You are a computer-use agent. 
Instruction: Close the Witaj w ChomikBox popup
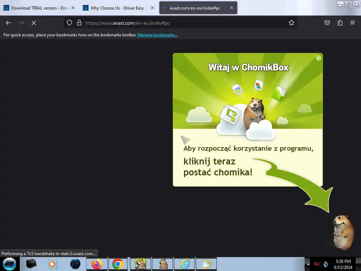318,58
